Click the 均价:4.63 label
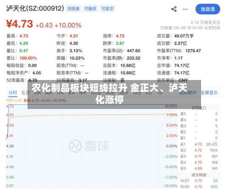 tap(14, 101)
